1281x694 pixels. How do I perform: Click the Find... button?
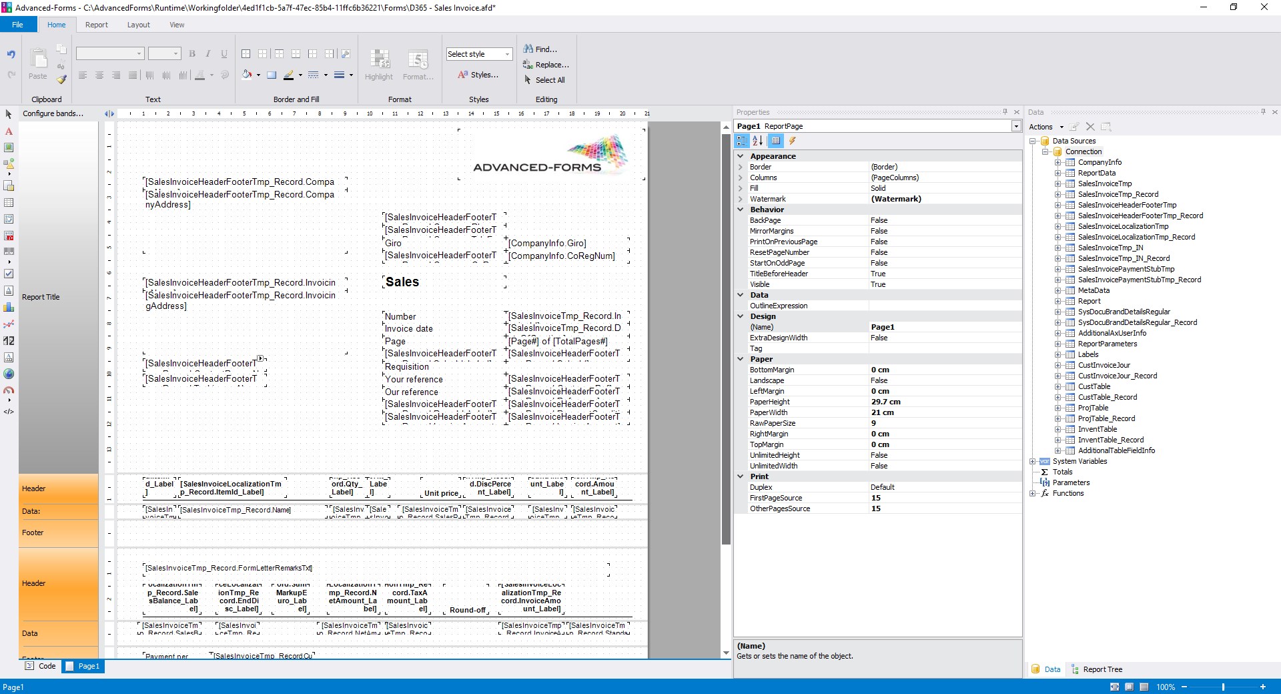pos(540,49)
